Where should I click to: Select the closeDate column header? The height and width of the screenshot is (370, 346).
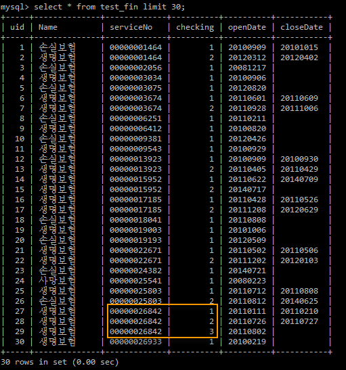pyautogui.click(x=301, y=27)
